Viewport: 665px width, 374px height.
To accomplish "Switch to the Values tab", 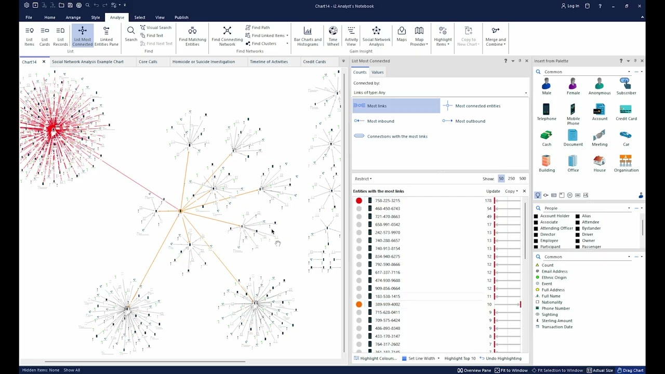I will click(377, 72).
